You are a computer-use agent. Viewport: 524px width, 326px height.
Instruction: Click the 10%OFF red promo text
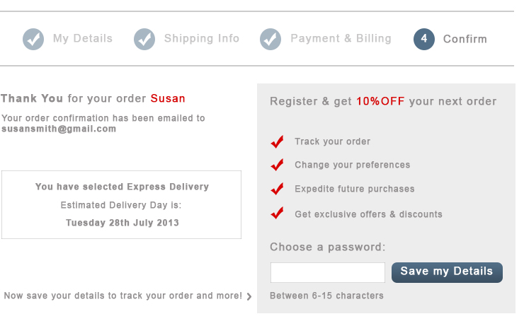(380, 101)
